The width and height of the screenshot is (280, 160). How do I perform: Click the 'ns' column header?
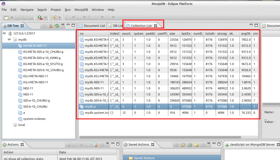(x=94, y=33)
